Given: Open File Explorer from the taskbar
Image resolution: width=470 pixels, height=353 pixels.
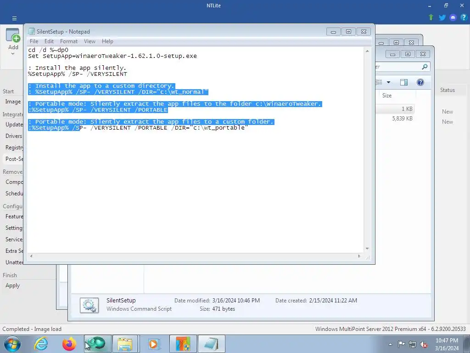Looking at the screenshot, I should pyautogui.click(x=125, y=344).
